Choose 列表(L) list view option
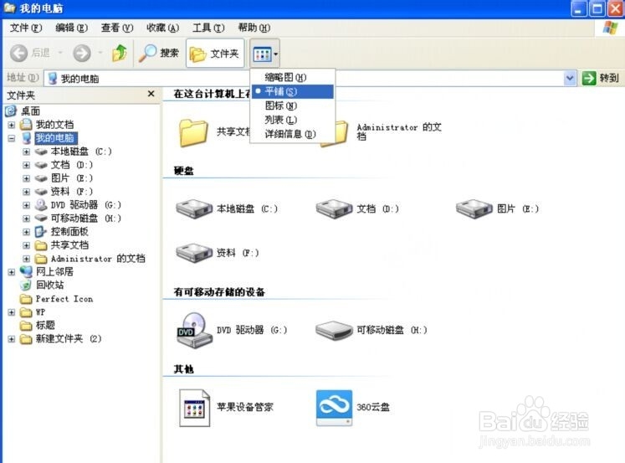This screenshot has width=625, height=463. coord(293,120)
